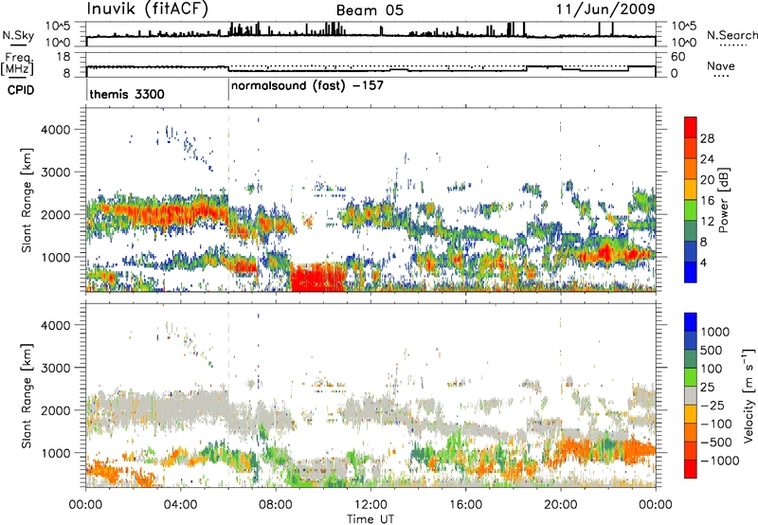Click the 'Slant Range [km]' label of the velocity panel
Screen dimensions: 758x525
27,395
